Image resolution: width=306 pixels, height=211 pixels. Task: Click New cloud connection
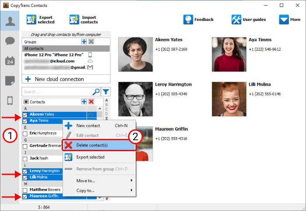pos(66,79)
